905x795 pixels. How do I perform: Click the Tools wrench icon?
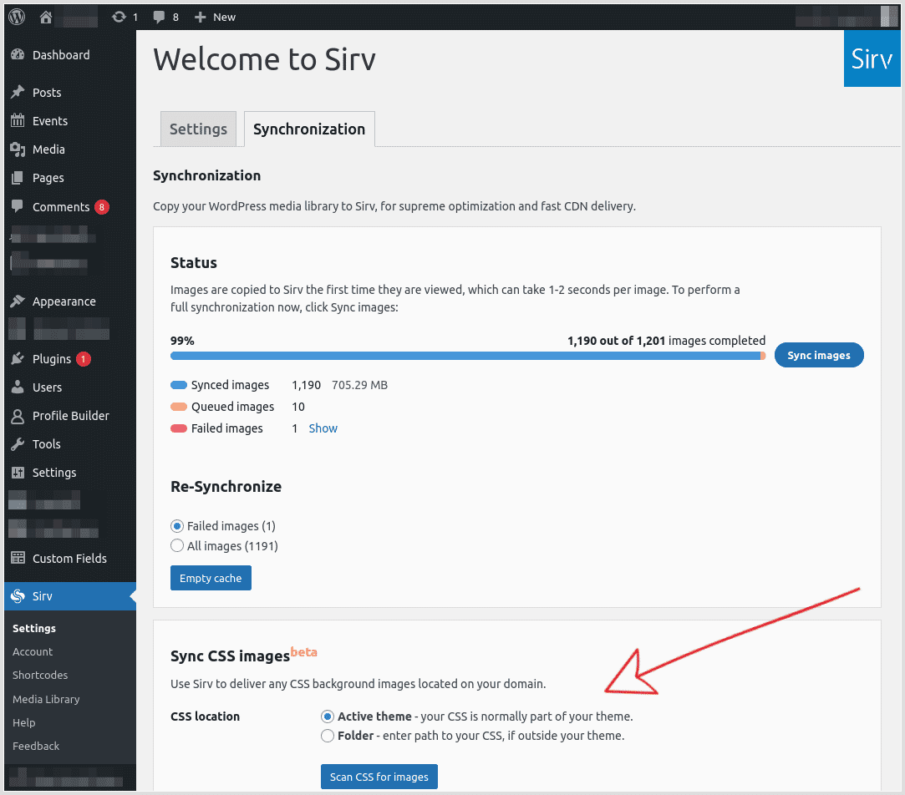18,444
